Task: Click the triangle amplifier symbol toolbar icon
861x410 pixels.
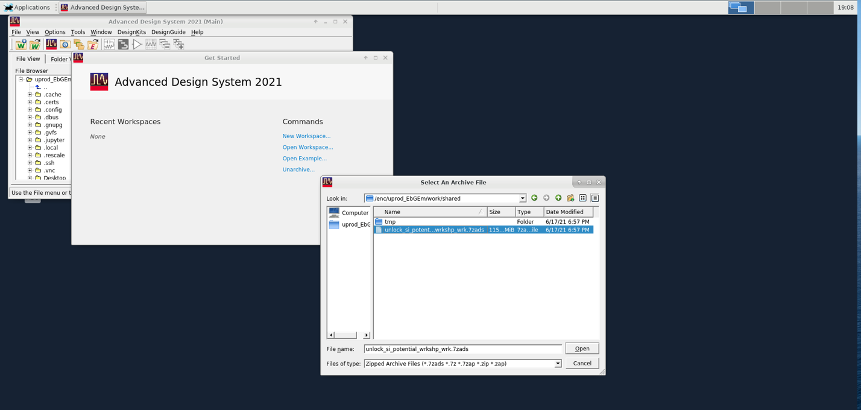Action: tap(137, 45)
